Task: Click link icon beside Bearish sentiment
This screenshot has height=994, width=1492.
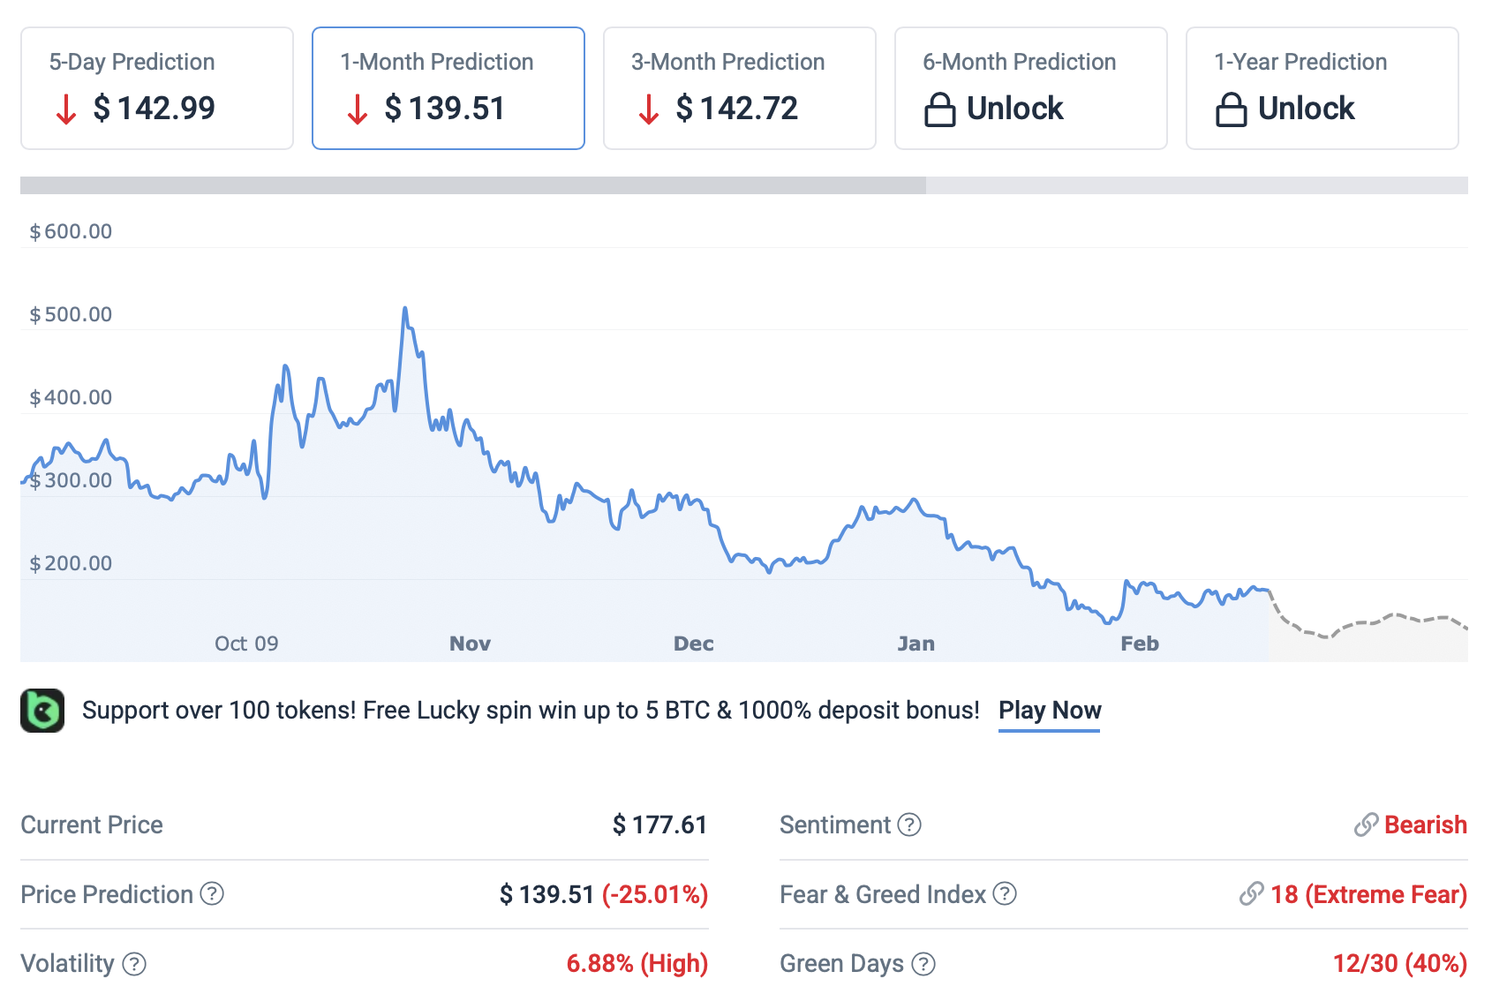Action: pos(1366,825)
